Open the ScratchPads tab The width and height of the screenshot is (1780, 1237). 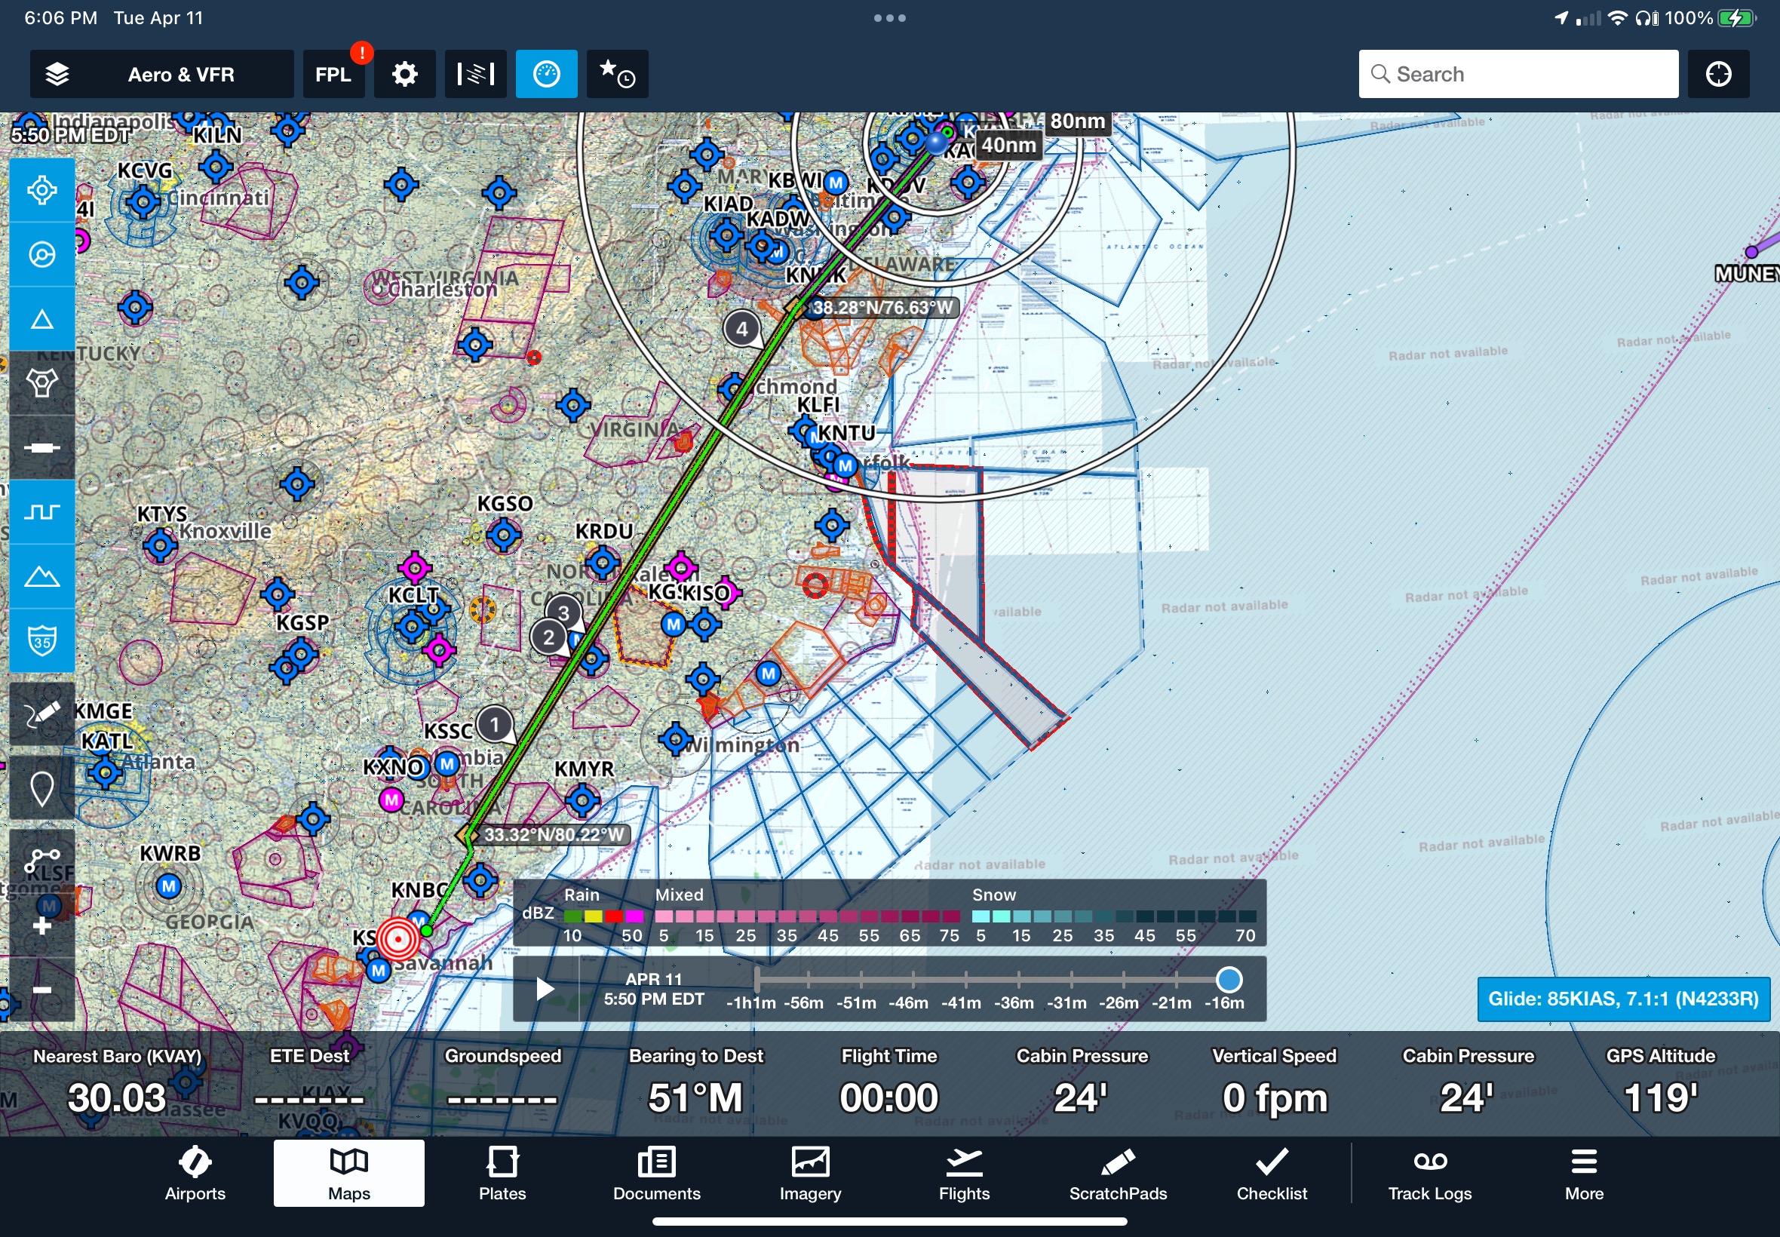coord(1118,1174)
